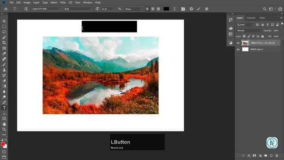284x160 pixels.
Task: Select the Horizontal Type tool
Action: 4,108
